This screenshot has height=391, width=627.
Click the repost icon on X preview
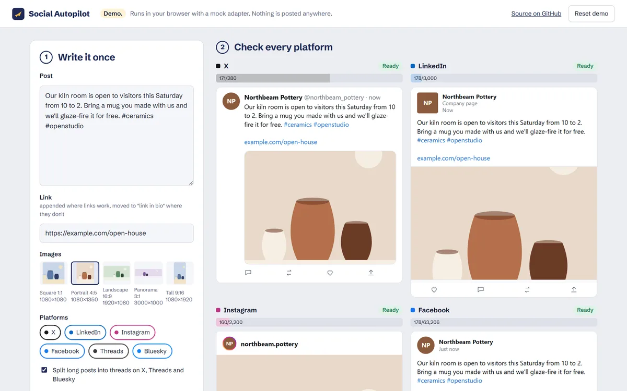[x=289, y=273]
